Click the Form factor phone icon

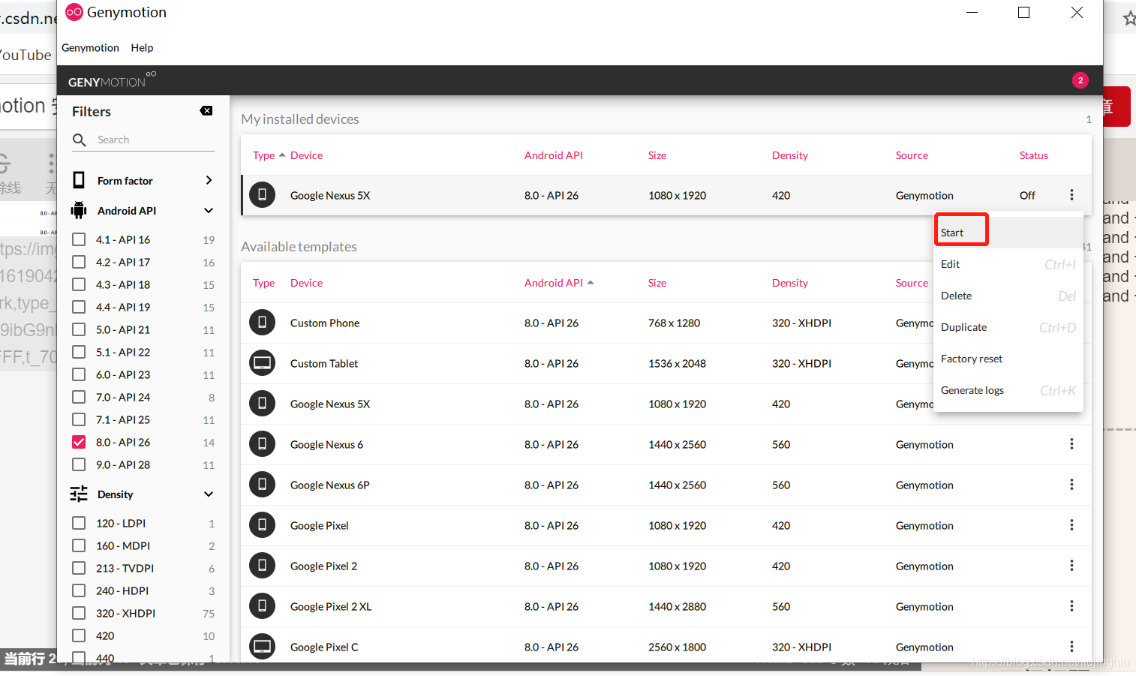point(79,180)
